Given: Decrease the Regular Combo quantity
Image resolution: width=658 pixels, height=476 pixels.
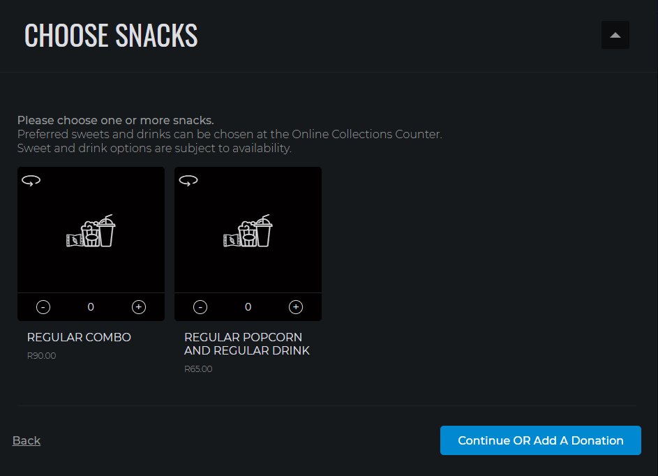Looking at the screenshot, I should point(43,307).
